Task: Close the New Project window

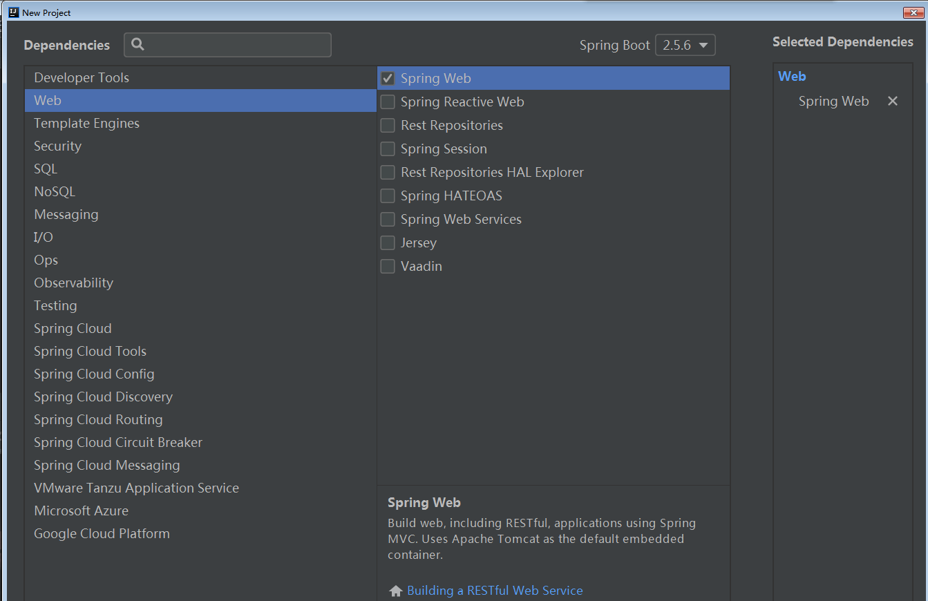Action: pyautogui.click(x=914, y=12)
